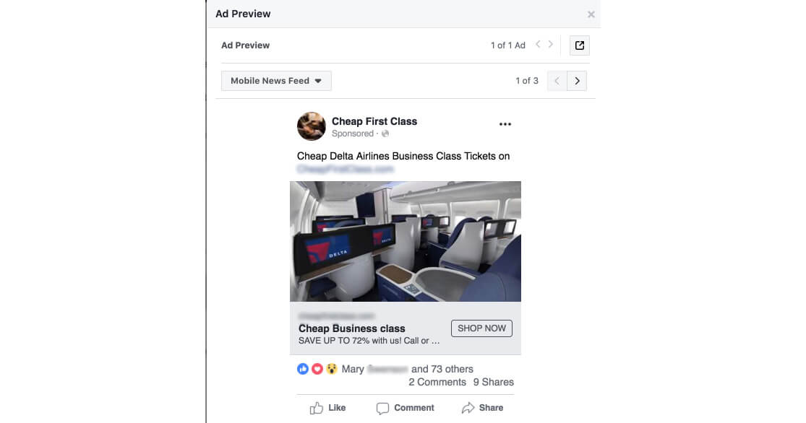Click the thumbs-up Like icon
Screen dimensions: 806x423
point(317,408)
